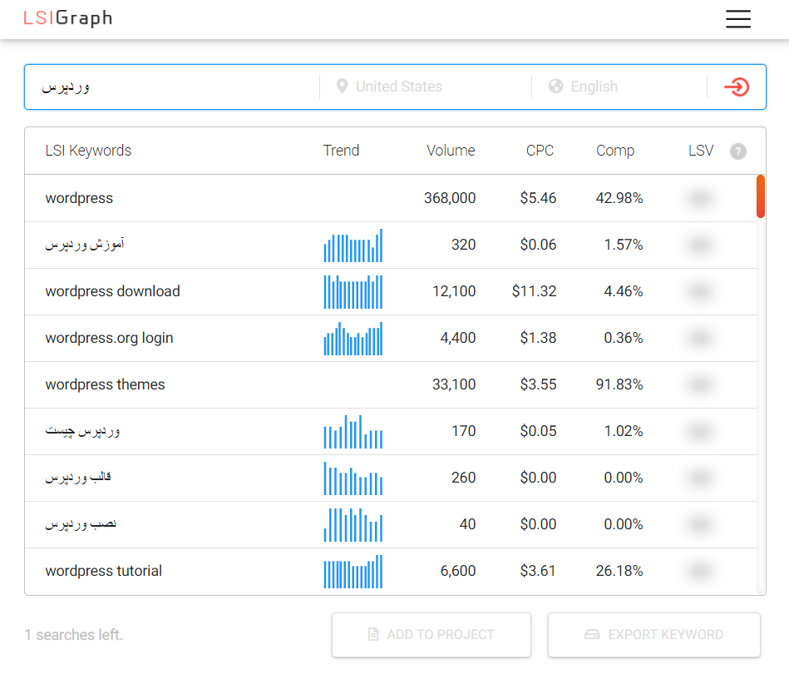Click blurred LSV value for wordpress themes

pos(700,384)
